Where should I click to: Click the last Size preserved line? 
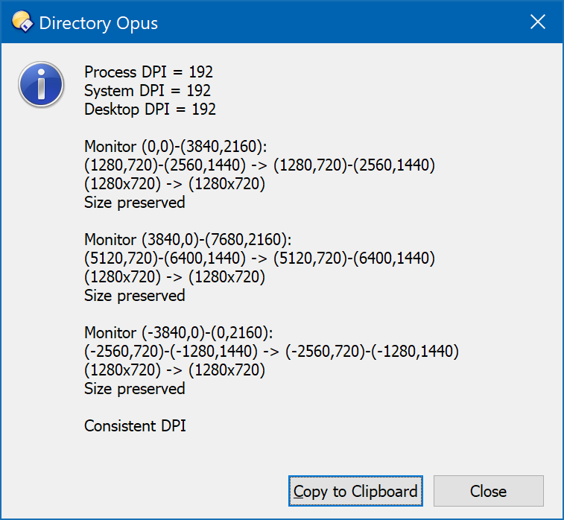pos(135,389)
